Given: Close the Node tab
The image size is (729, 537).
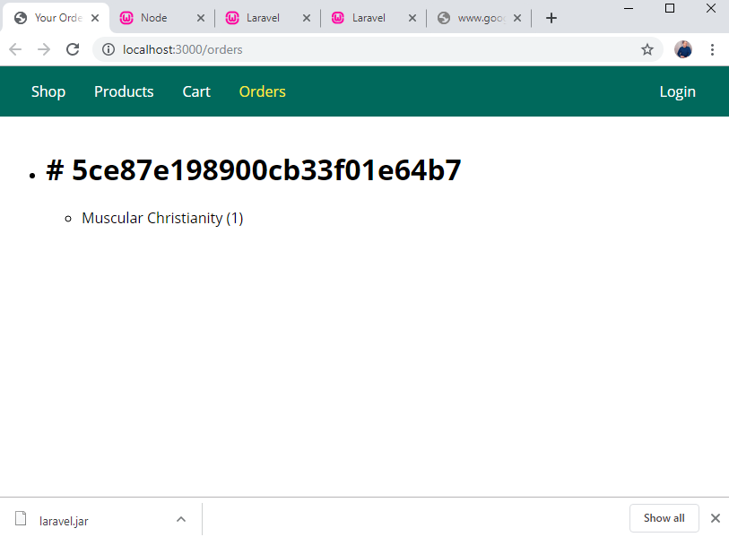Looking at the screenshot, I should click(x=201, y=18).
